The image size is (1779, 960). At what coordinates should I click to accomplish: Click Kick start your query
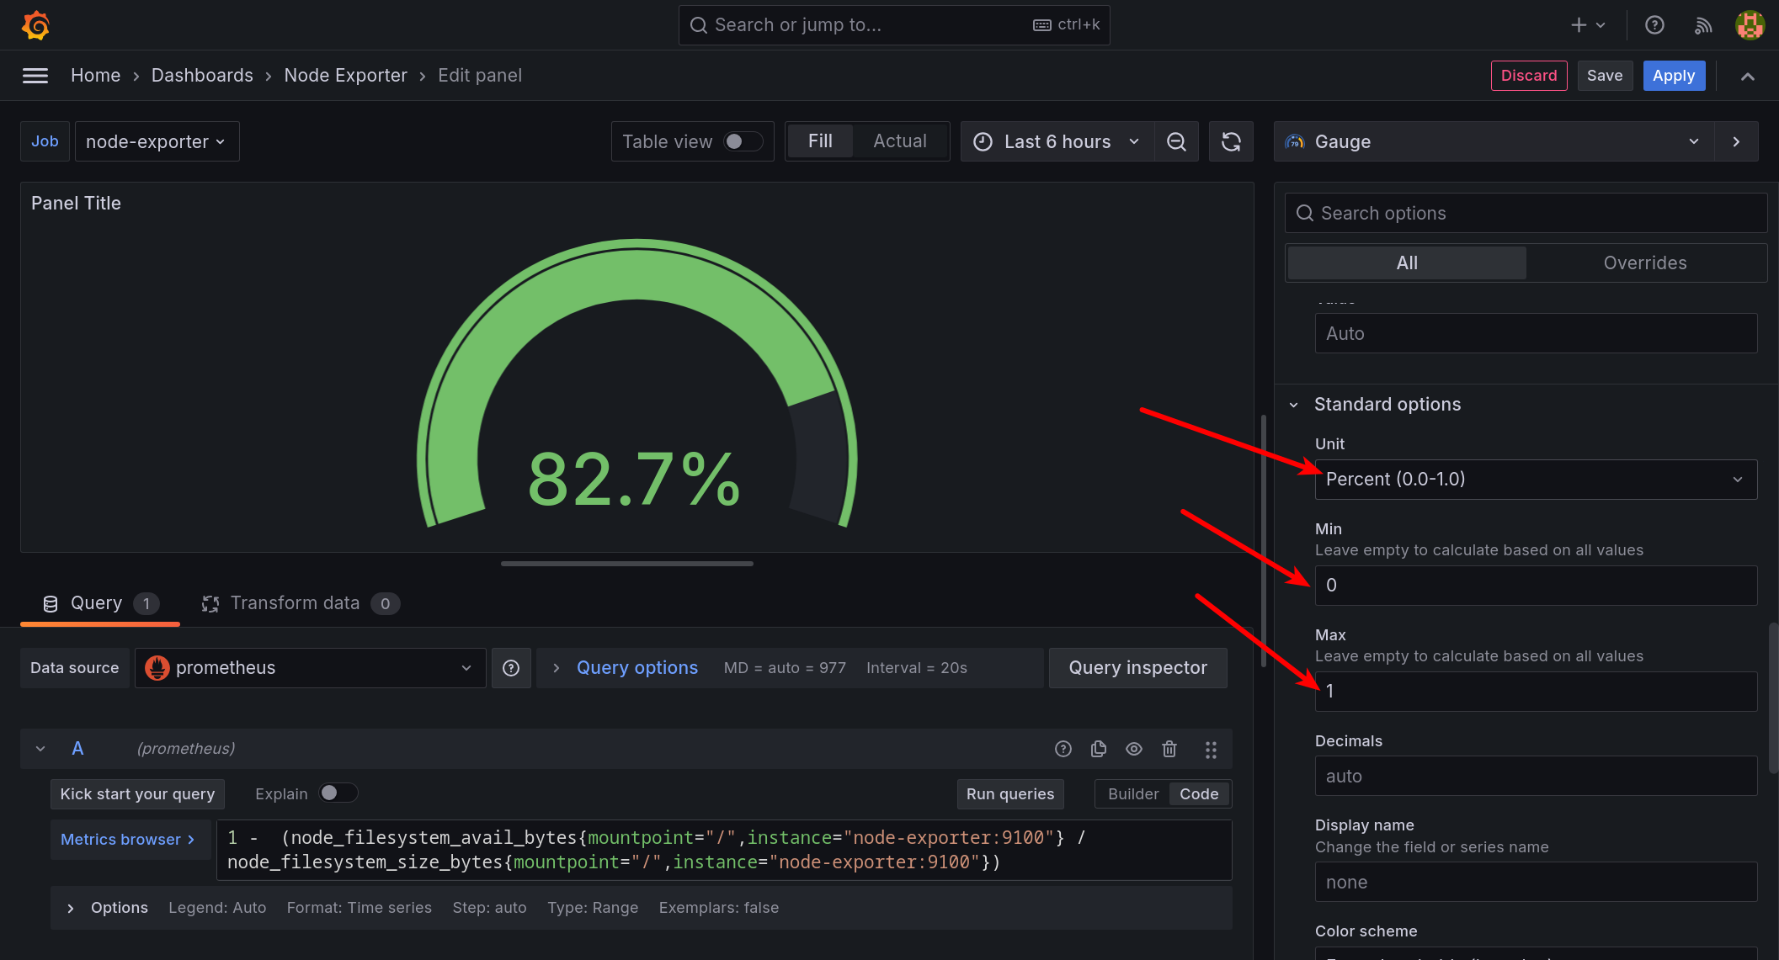[137, 794]
